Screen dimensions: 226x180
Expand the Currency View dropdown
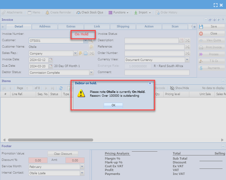187,60
